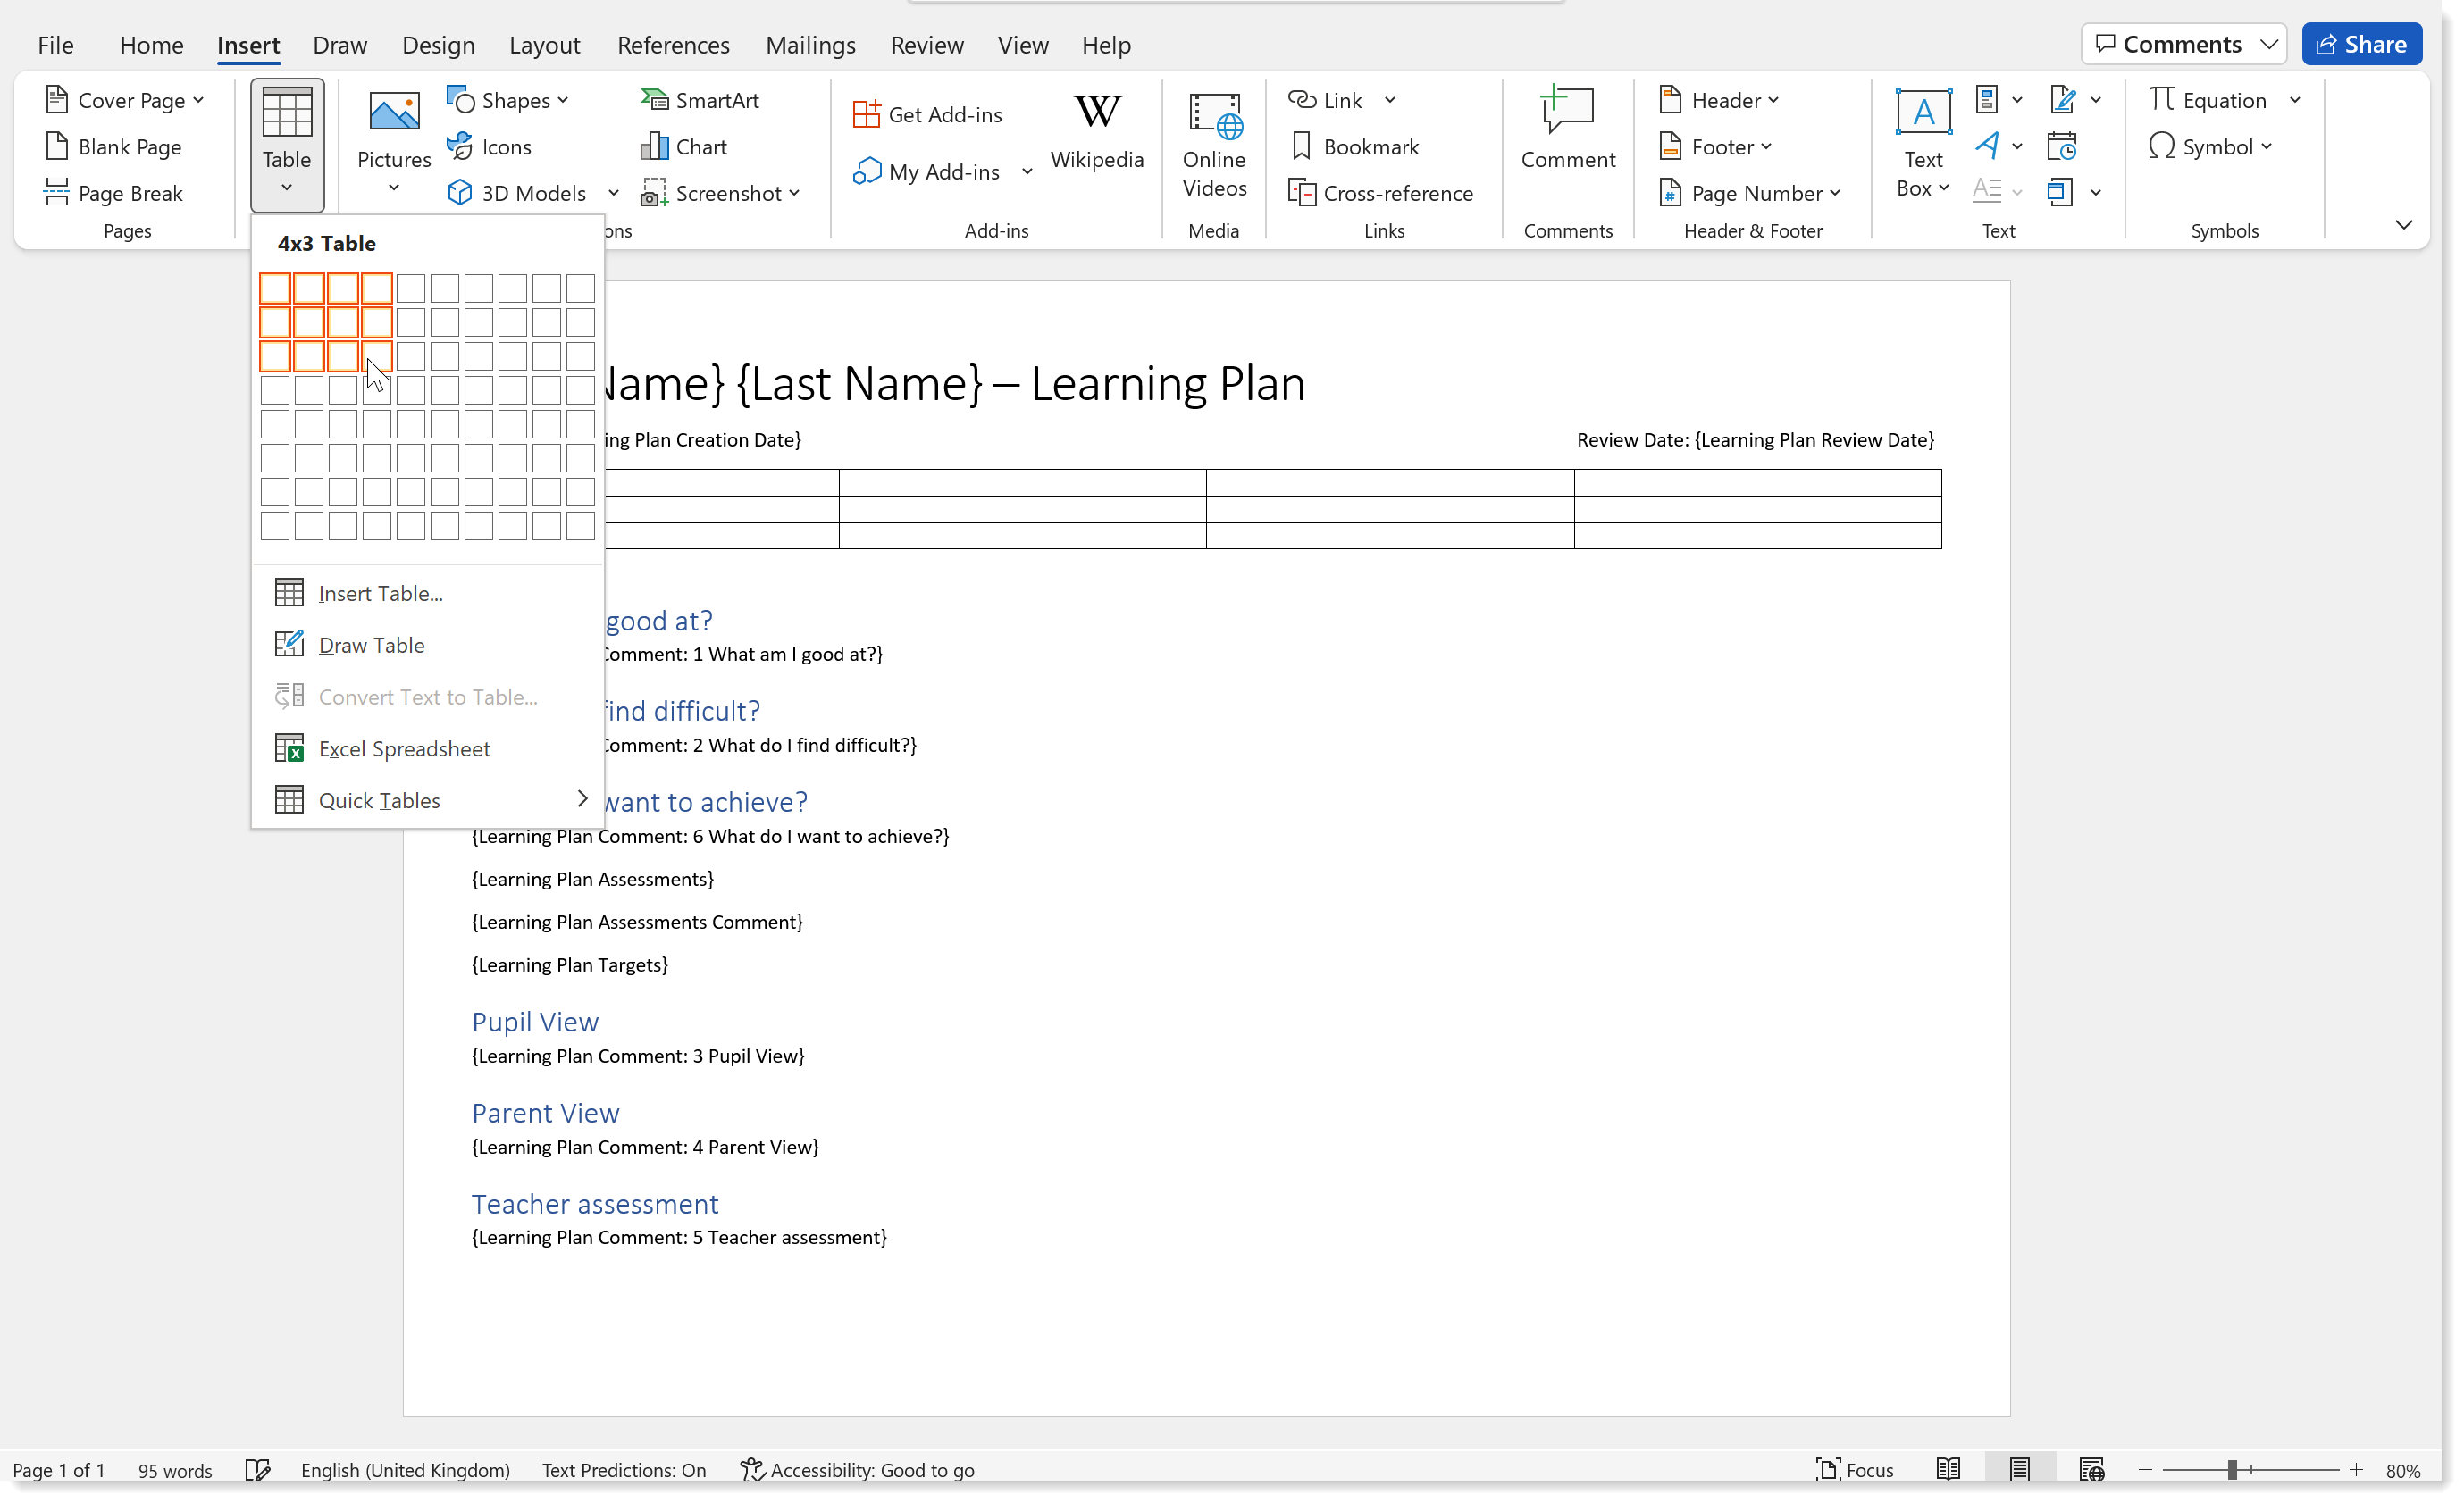
Task: Switch to the Draw tab
Action: pyautogui.click(x=340, y=45)
